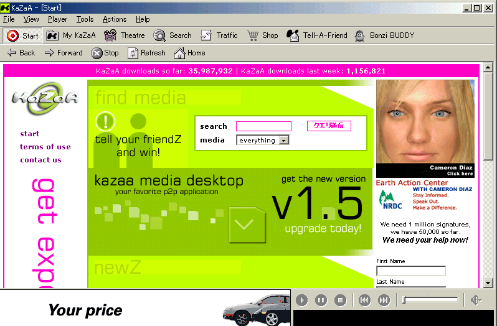
Task: Follow the contact us link
Action: (x=40, y=160)
